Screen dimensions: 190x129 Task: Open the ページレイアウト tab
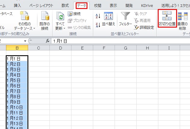click(x=42, y=5)
